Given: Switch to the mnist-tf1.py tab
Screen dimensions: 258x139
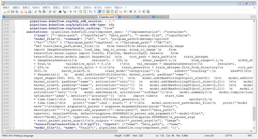Looking at the screenshot, I should tap(126, 17).
